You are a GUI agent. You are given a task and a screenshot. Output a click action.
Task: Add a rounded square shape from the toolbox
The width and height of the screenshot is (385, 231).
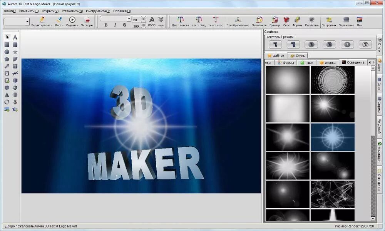click(15, 45)
